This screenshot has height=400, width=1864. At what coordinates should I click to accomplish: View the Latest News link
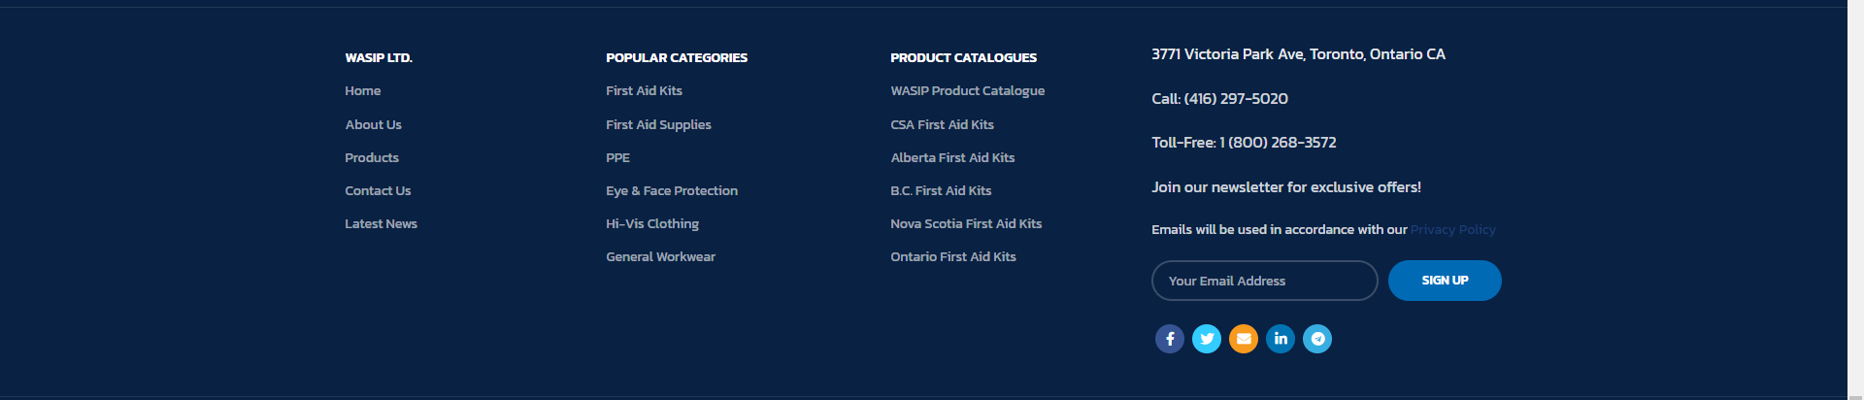click(x=381, y=224)
